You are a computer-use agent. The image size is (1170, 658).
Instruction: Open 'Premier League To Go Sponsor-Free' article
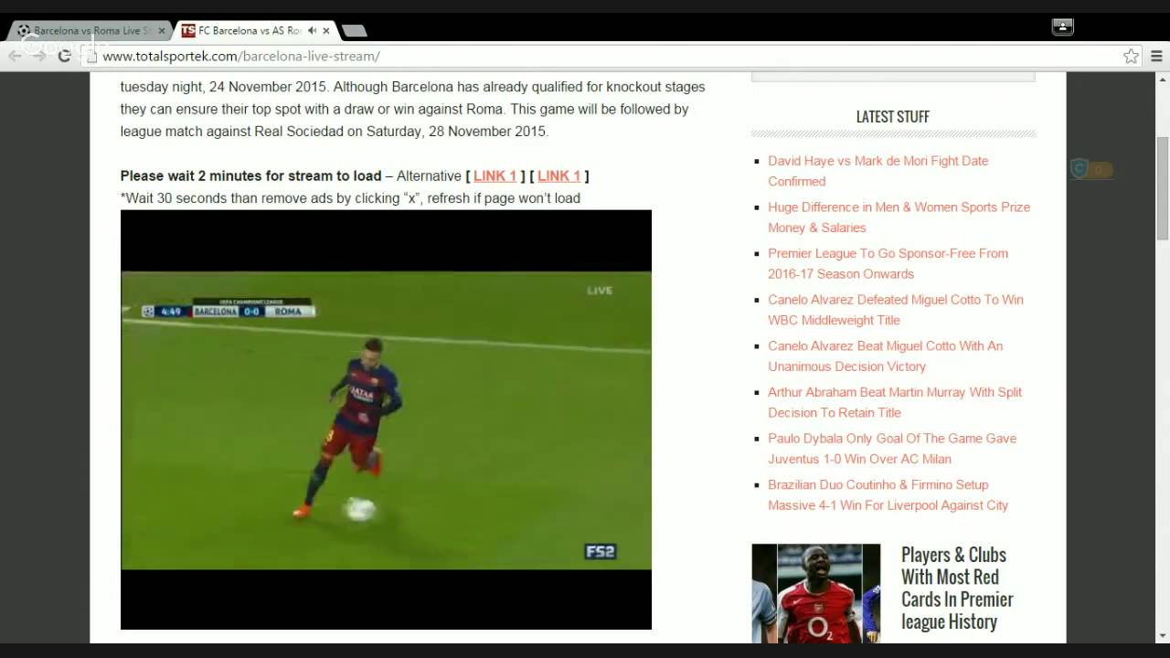click(x=888, y=263)
